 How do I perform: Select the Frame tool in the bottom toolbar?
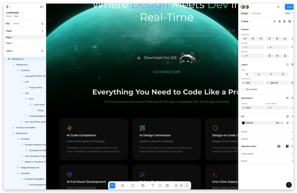(123, 186)
